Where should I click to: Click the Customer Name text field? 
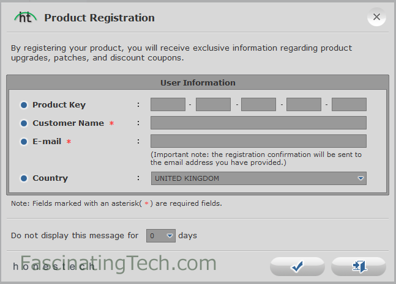258,123
